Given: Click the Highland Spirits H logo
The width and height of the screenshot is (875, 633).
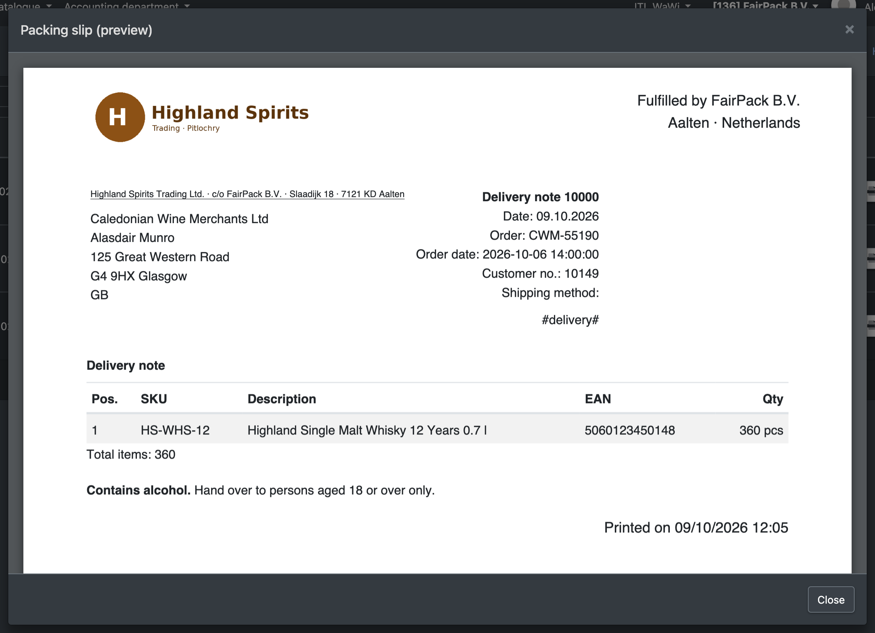Looking at the screenshot, I should coord(120,117).
